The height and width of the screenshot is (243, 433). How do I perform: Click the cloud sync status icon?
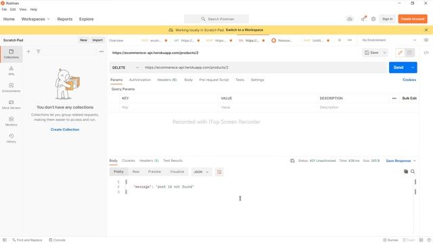coord(350,19)
